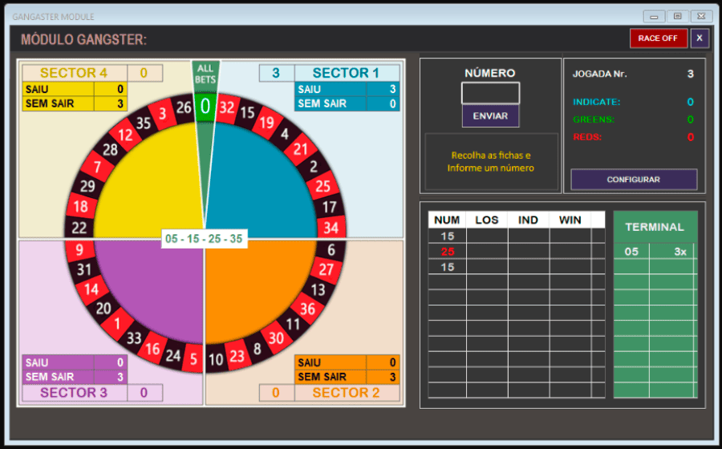
Task: Click the ALL BETS wedge label
Action: point(205,74)
